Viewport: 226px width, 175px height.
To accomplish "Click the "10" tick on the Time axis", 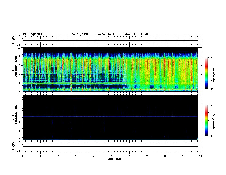I will tap(201, 156).
